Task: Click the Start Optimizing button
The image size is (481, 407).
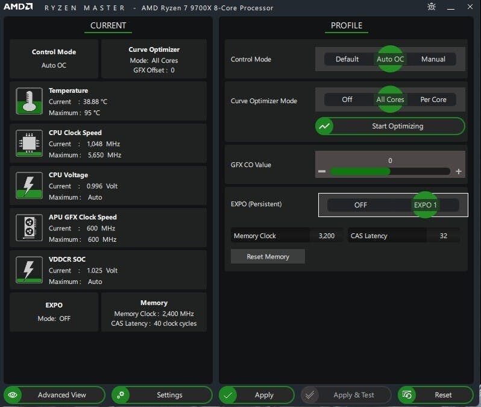Action: [390, 126]
